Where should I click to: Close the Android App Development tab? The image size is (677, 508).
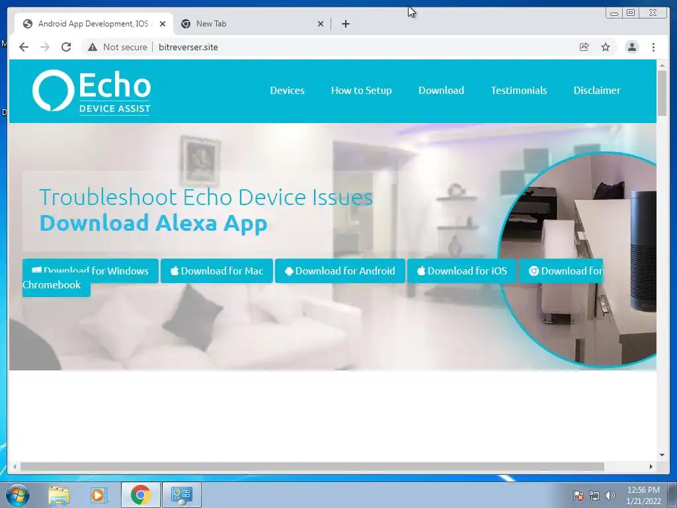pos(163,24)
